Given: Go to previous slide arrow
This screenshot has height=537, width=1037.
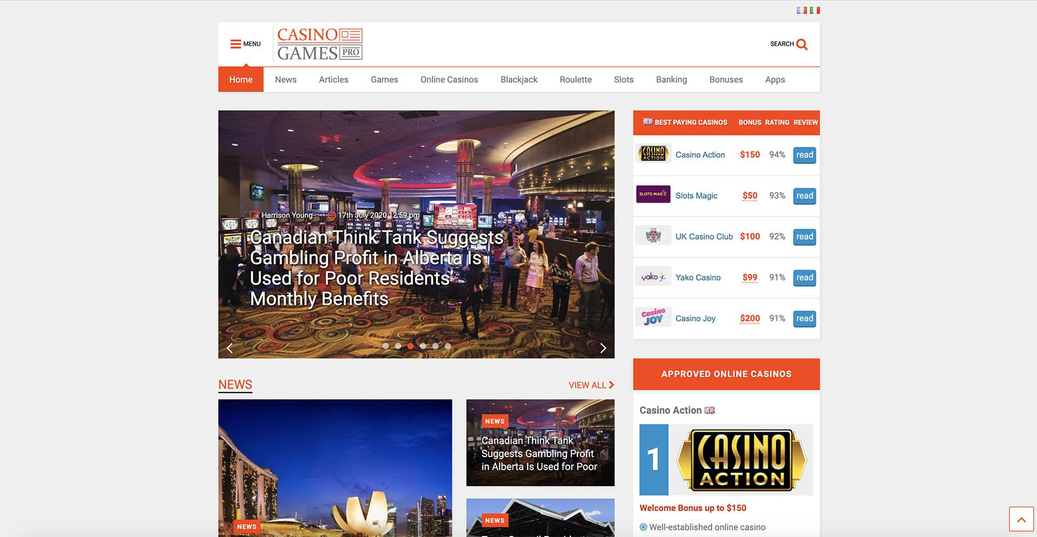Looking at the screenshot, I should click(x=230, y=348).
